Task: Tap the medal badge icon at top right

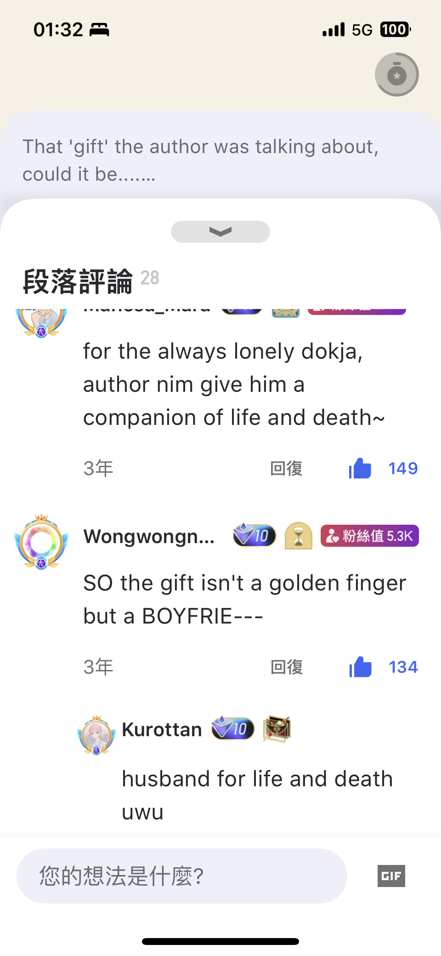Action: [397, 74]
